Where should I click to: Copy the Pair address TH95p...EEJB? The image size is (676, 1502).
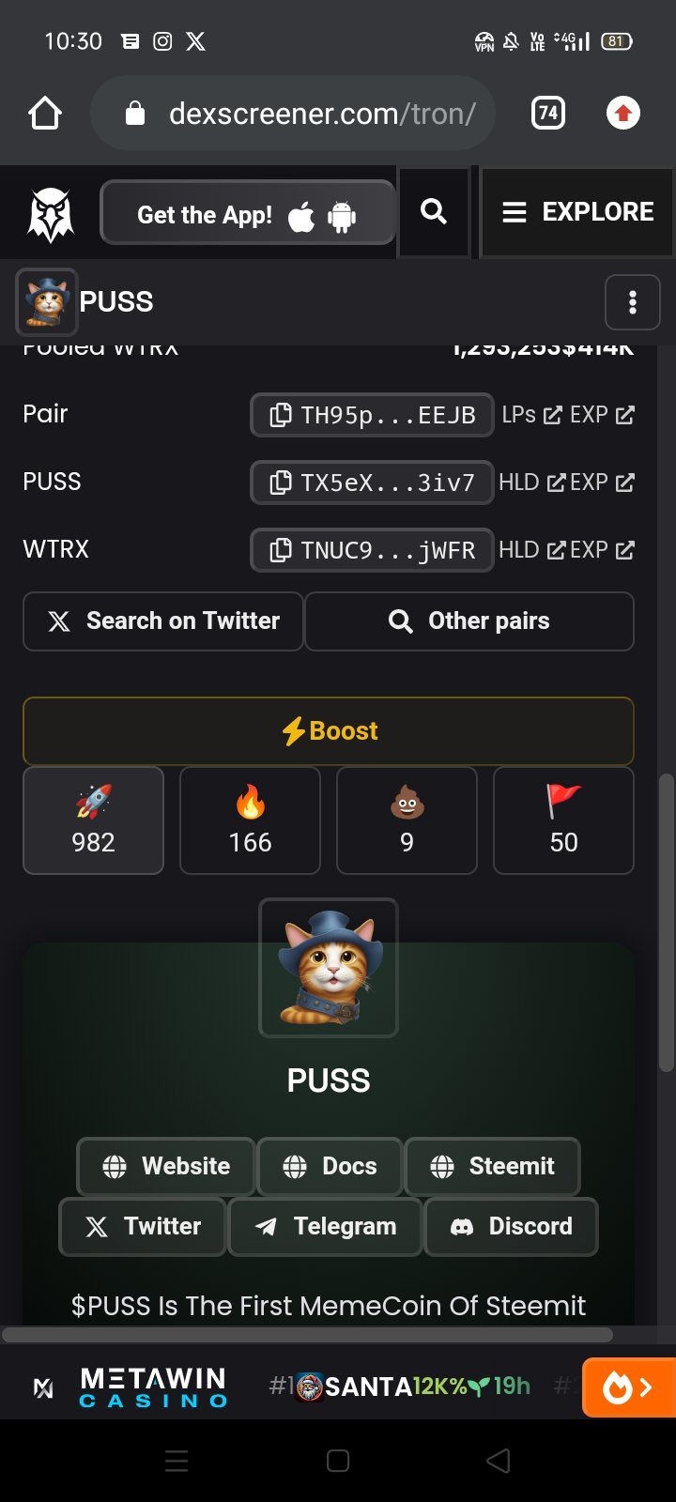click(372, 415)
